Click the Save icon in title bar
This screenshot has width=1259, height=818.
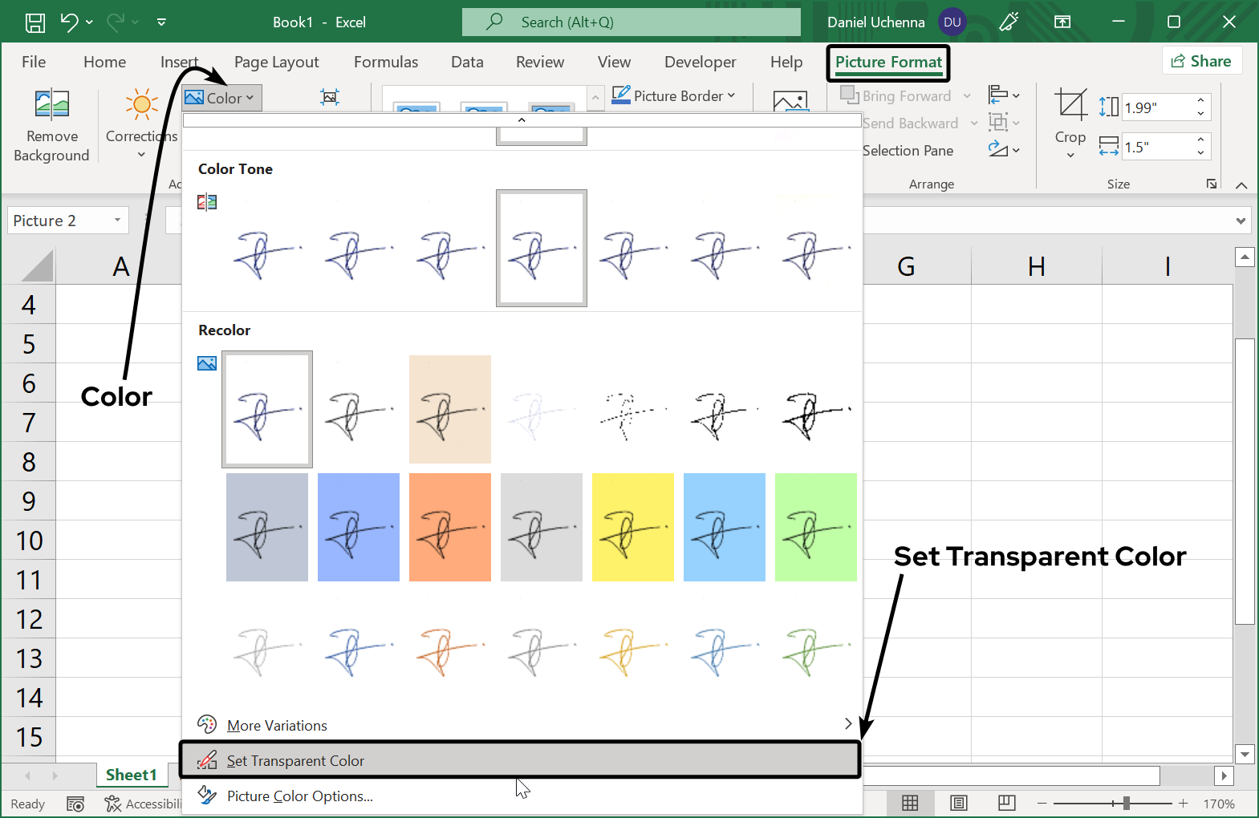coord(35,22)
